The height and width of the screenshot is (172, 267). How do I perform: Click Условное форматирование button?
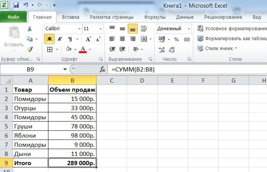click(232, 29)
